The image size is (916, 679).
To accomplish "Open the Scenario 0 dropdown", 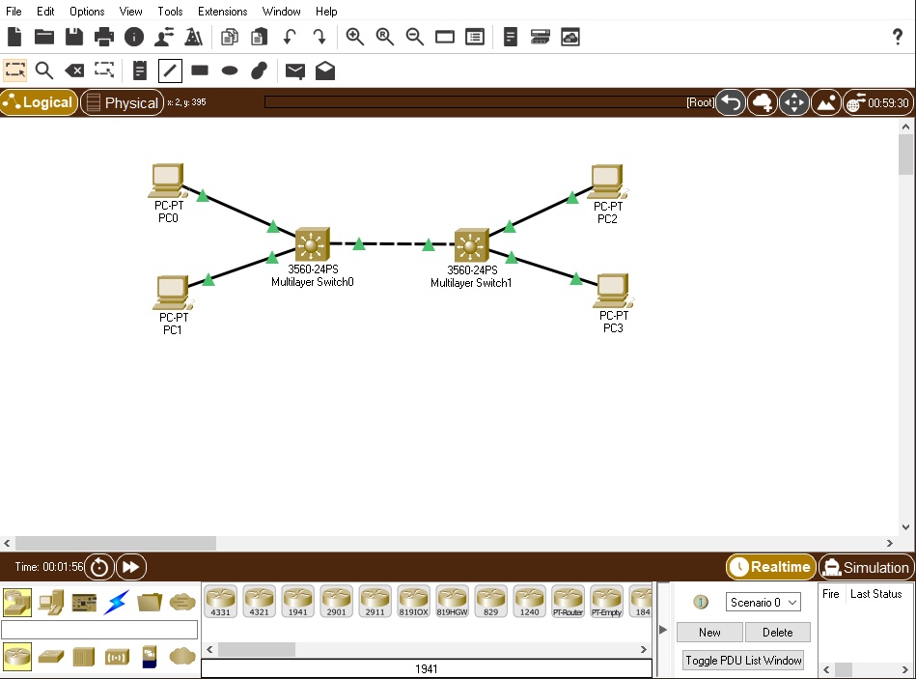I will pyautogui.click(x=763, y=602).
